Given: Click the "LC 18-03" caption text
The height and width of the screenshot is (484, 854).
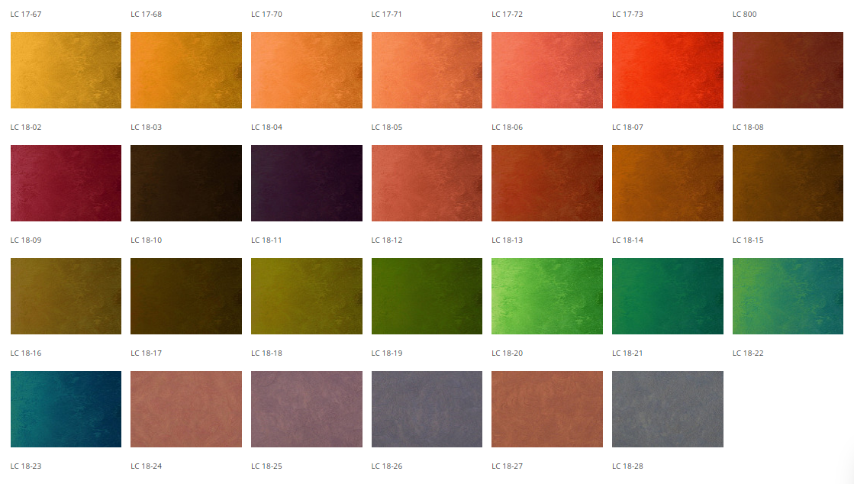Looking at the screenshot, I should (146, 127).
